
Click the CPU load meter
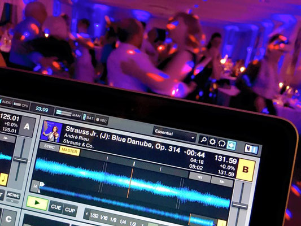tap(21, 105)
